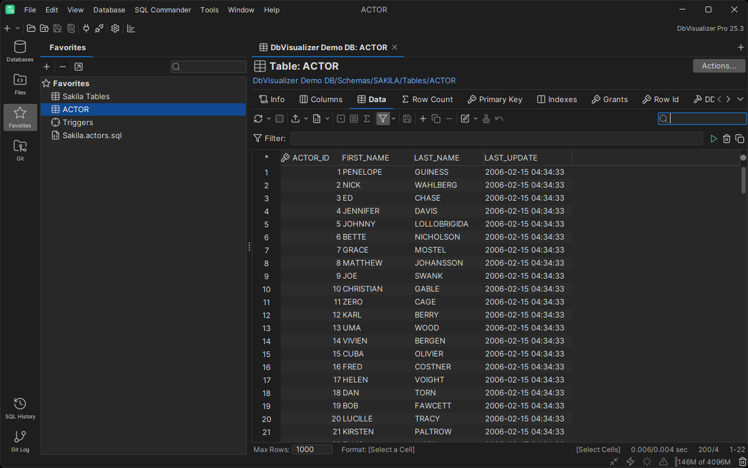Image resolution: width=748 pixels, height=468 pixels.
Task: Click the Actions button
Action: click(x=718, y=66)
